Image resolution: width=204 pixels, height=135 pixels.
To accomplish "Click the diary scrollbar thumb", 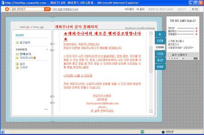I will (x=151, y=60).
